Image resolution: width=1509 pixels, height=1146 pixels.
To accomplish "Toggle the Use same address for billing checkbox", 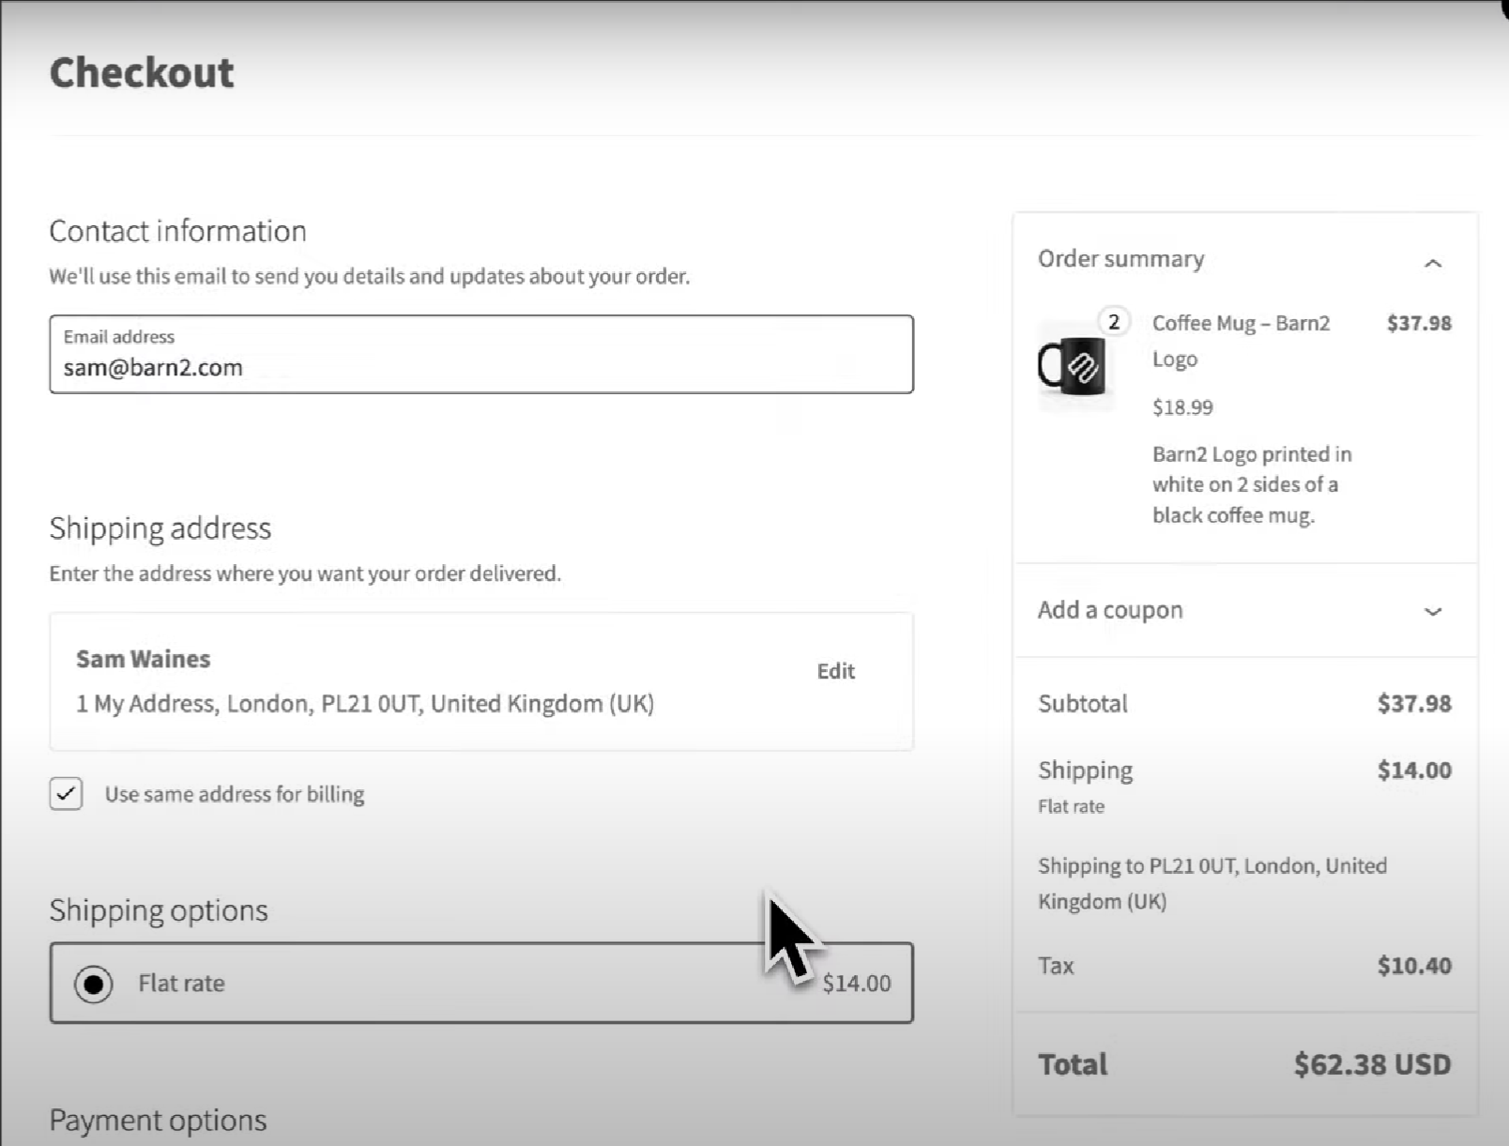I will coord(66,794).
